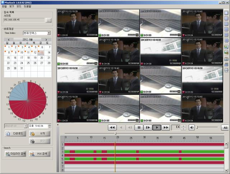230x174 pixels.
Task: Click the site browse '...' button
Action: coord(49,20)
